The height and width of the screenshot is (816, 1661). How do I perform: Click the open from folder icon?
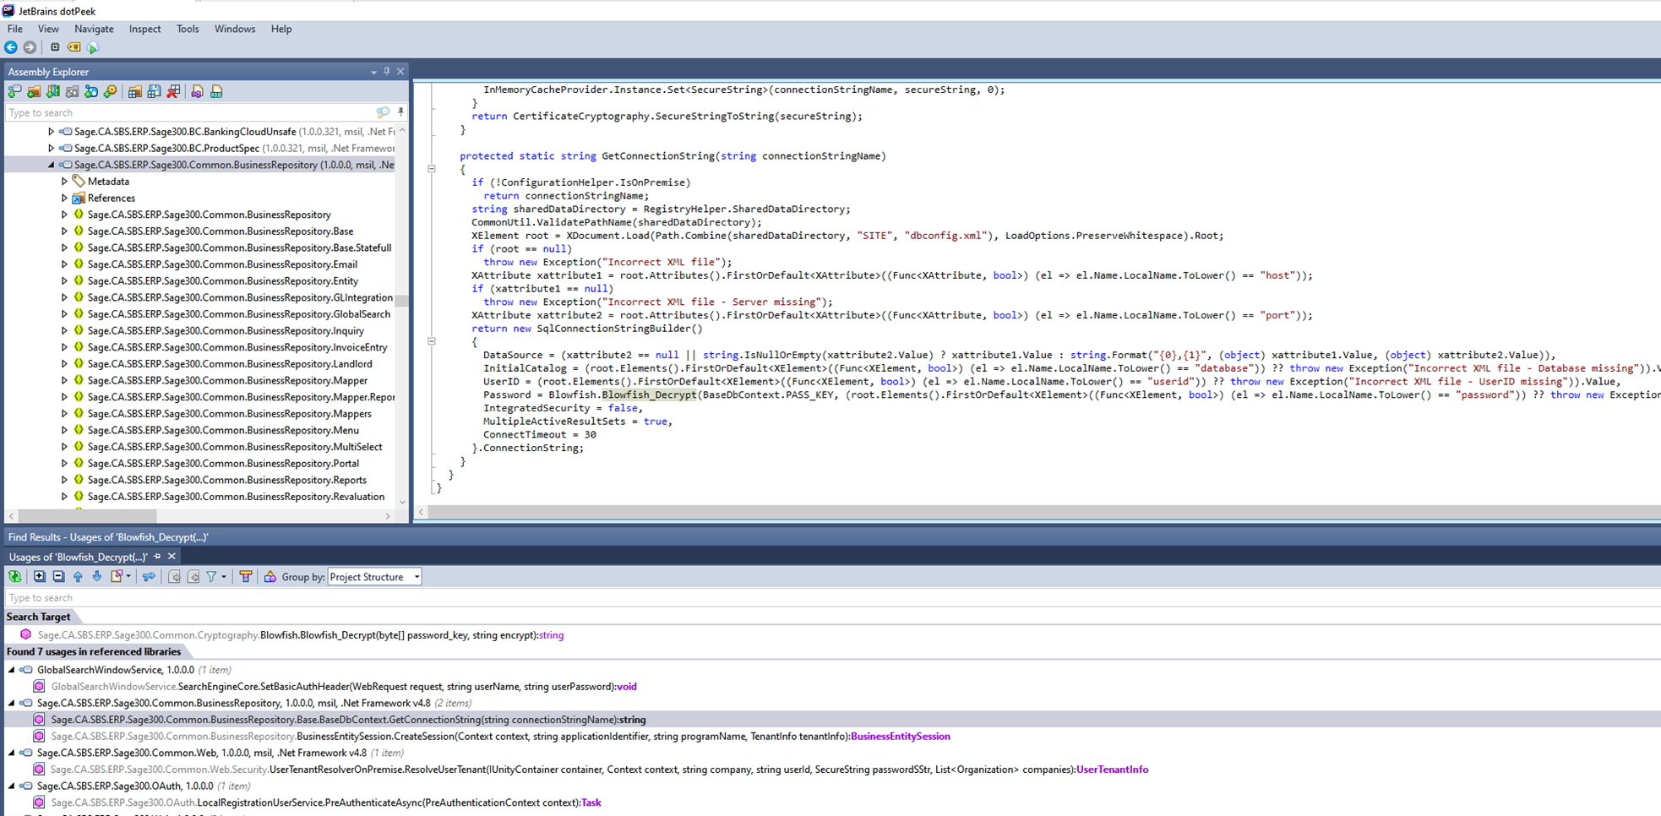[x=34, y=91]
